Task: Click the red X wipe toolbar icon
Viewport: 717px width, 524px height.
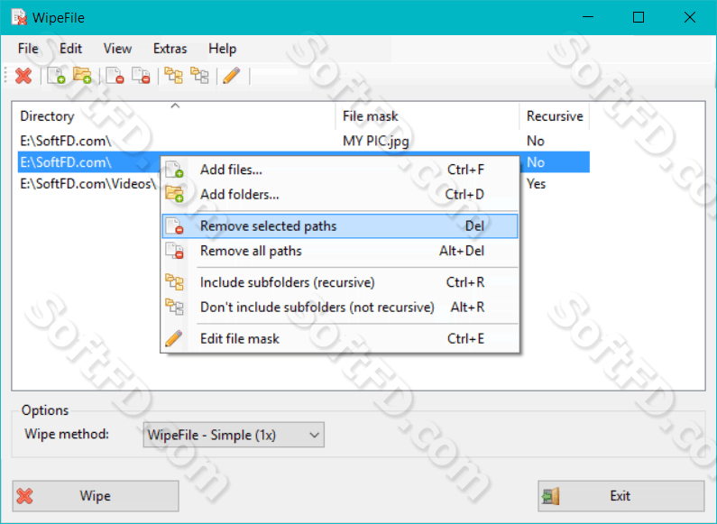Action: click(23, 76)
